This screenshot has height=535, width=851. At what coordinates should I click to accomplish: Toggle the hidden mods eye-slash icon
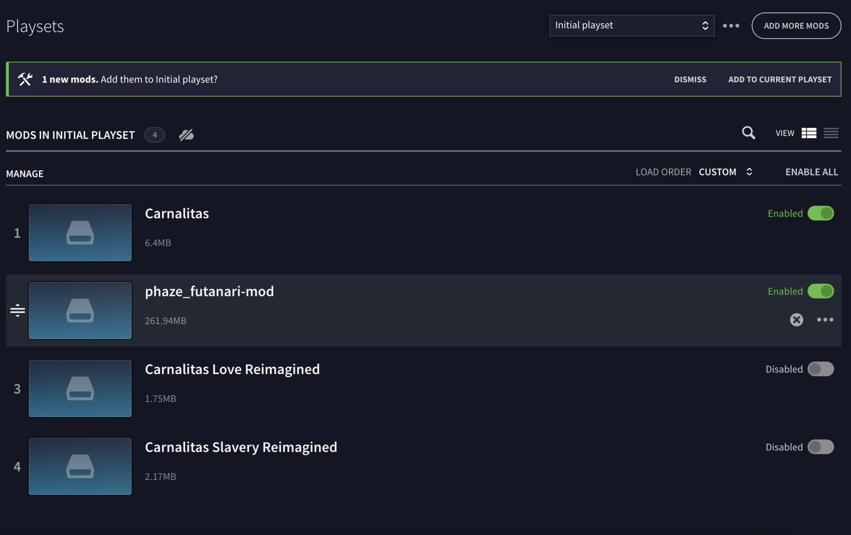[187, 135]
